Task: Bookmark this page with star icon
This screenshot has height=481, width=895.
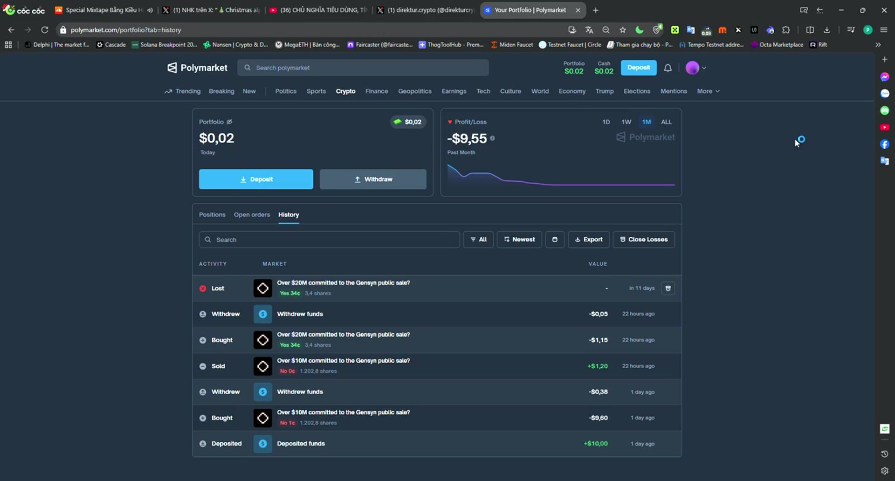Action: 623,30
